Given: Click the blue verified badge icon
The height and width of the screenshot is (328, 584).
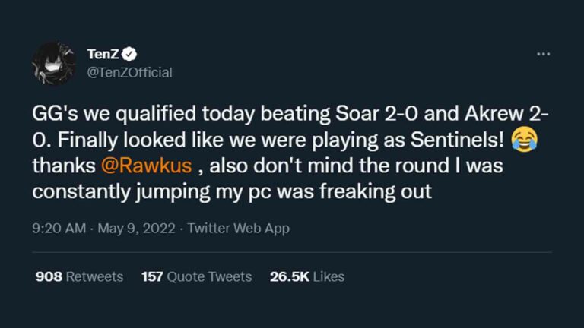Looking at the screenshot, I should [x=131, y=54].
